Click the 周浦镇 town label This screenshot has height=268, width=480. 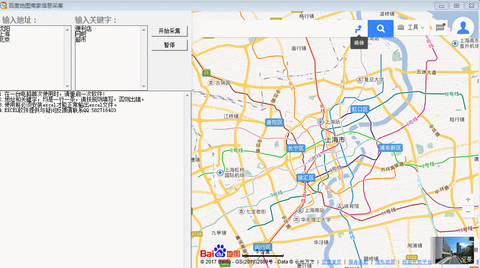(415, 245)
